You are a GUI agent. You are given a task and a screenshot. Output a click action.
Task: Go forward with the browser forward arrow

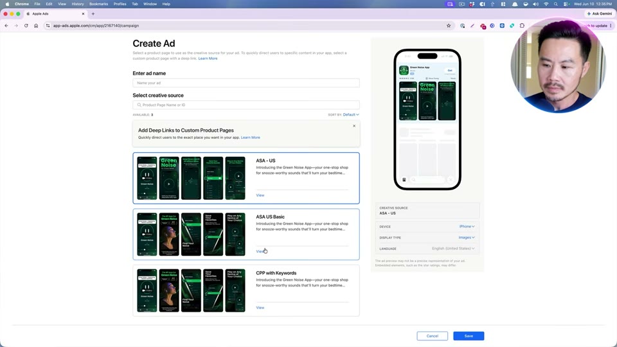point(16,26)
